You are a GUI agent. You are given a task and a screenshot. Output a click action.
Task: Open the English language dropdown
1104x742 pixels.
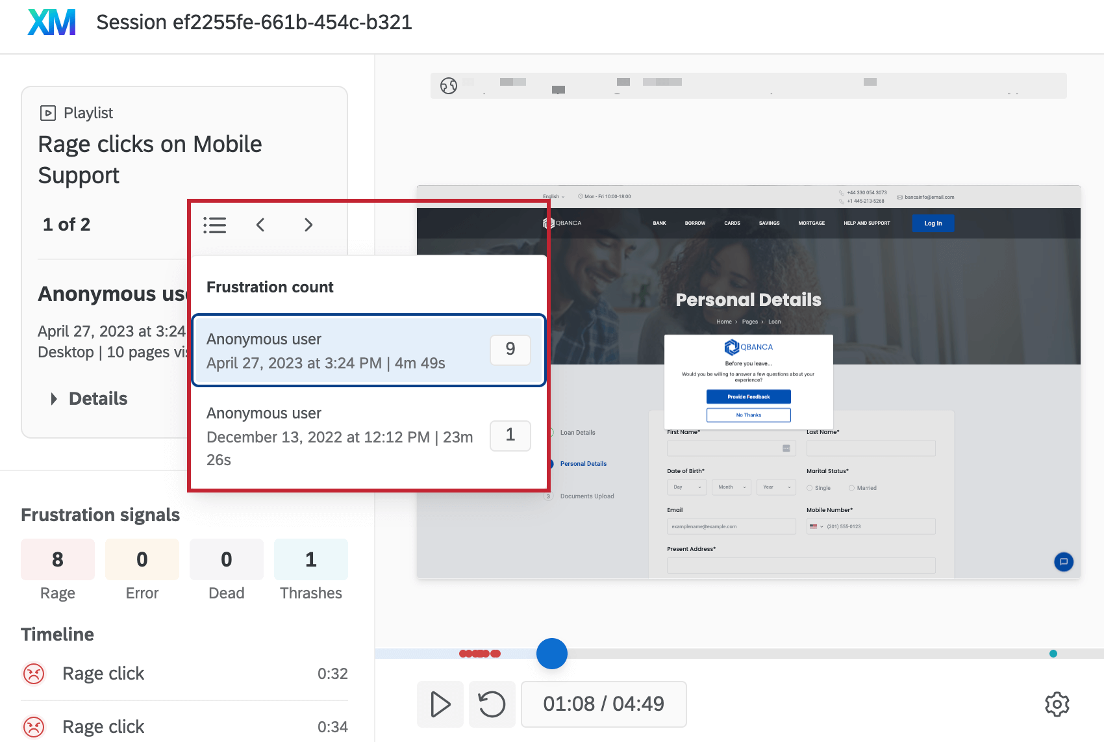point(553,196)
